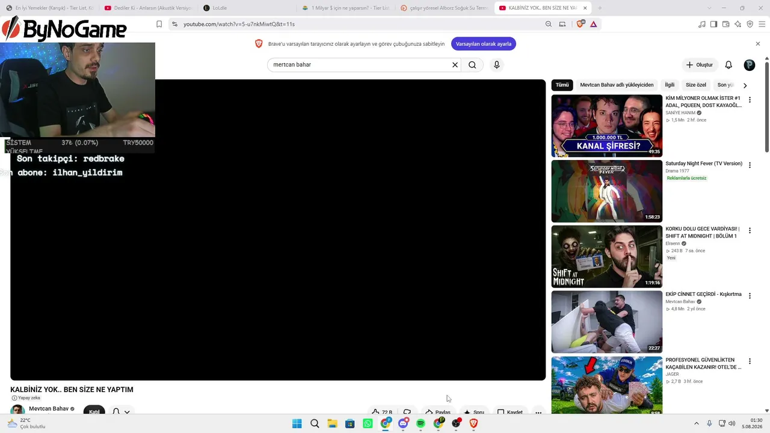770x433 pixels.
Task: Open the Brave playlist music-note icon
Action: tap(702, 24)
